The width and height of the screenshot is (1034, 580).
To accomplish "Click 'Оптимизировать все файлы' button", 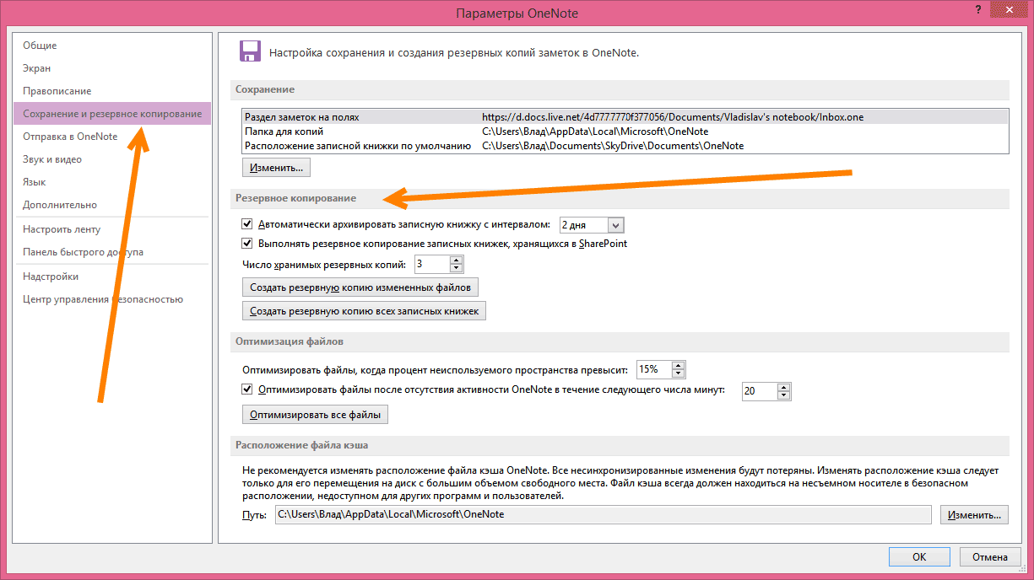I will click(x=315, y=415).
